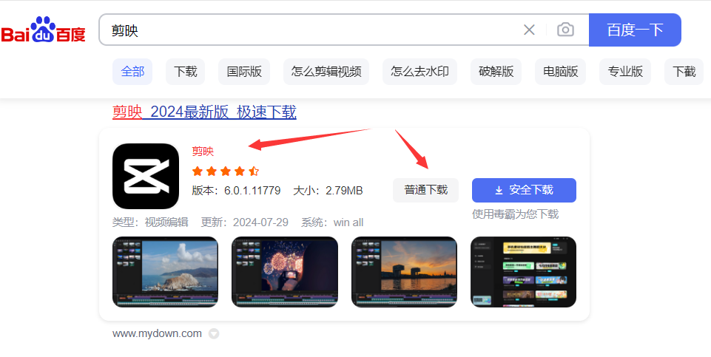Click the 普通下载 button
Screen dimensions: 711x357
(425, 190)
